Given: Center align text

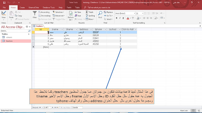Looking at the screenshot, I should (x=148, y=18).
